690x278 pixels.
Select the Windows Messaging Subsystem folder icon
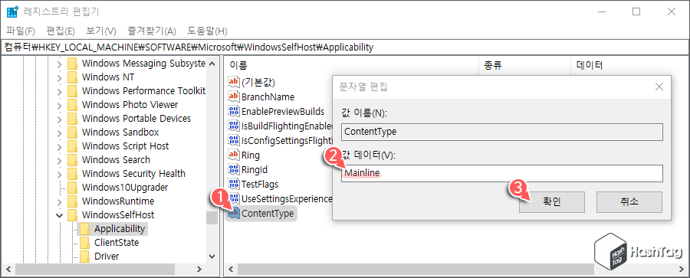73,64
